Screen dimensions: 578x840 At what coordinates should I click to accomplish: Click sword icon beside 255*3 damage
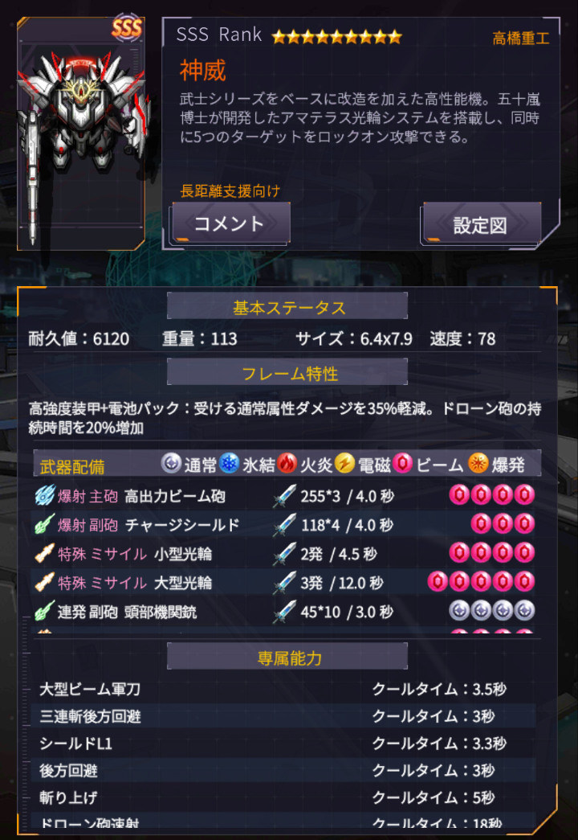click(284, 496)
